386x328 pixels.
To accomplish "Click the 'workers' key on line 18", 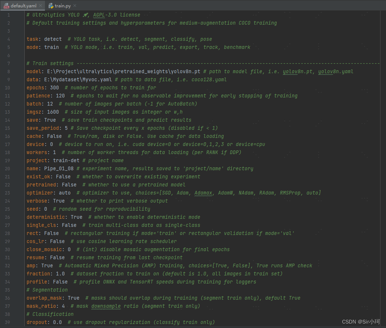I will point(37,153).
